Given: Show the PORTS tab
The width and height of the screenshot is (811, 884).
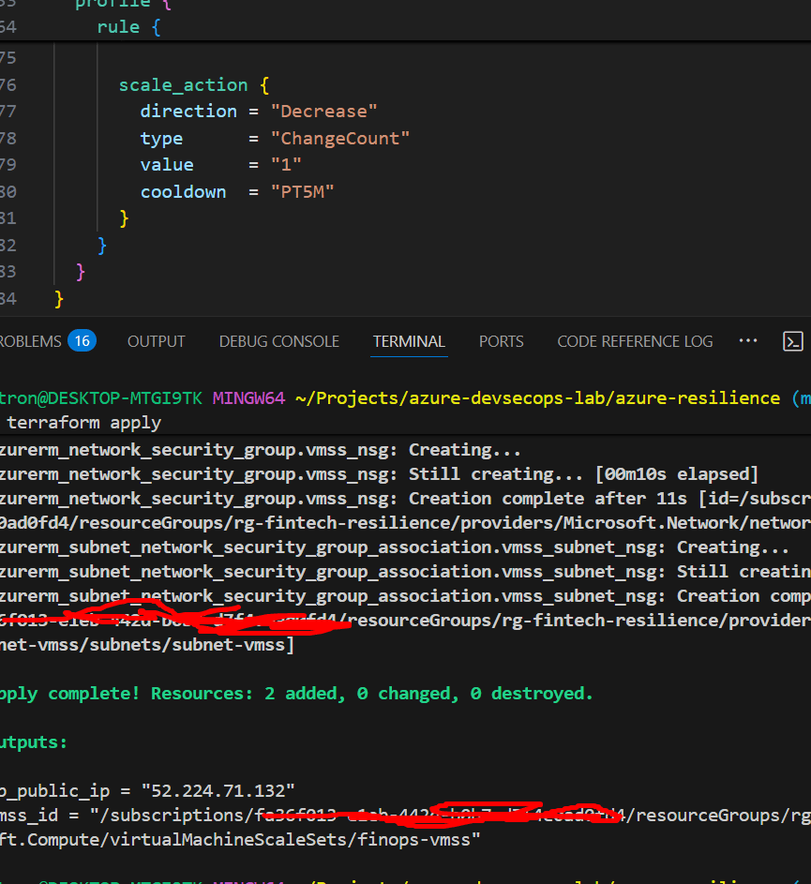Looking at the screenshot, I should point(501,341).
